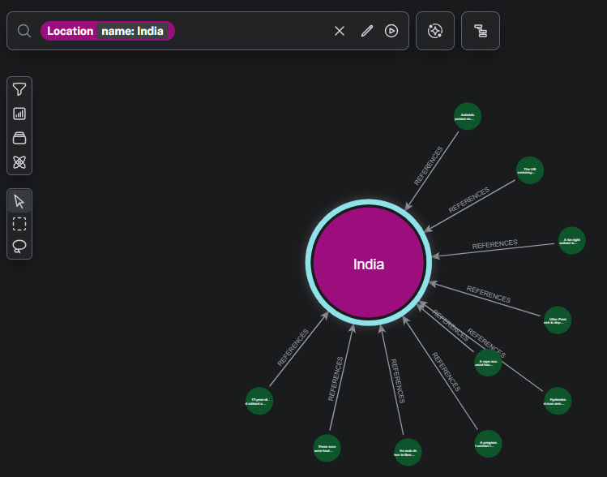Viewport: 607px width, 477px height.
Task: Select the lasso selection tool
Action: (x=19, y=247)
